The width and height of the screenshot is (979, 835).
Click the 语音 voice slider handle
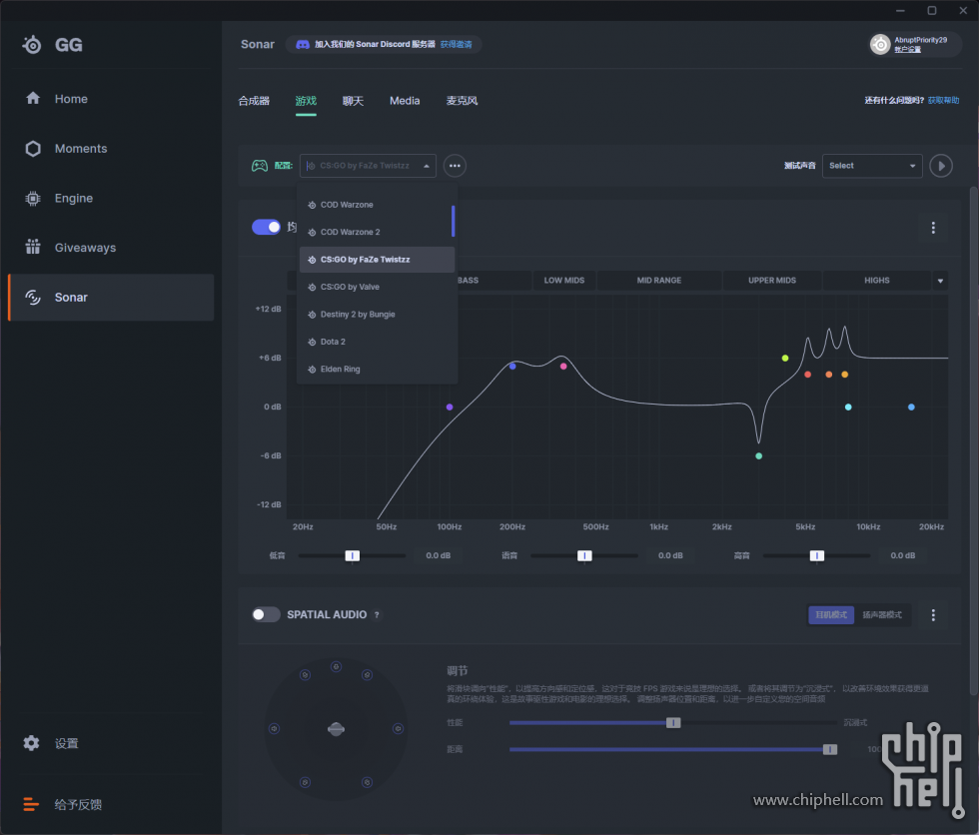(584, 556)
